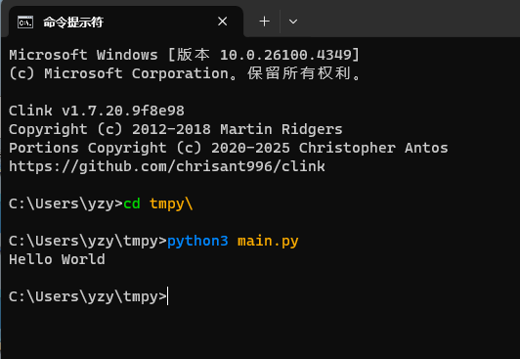
Task: Click the command prompt icon in the tab
Action: pos(25,22)
